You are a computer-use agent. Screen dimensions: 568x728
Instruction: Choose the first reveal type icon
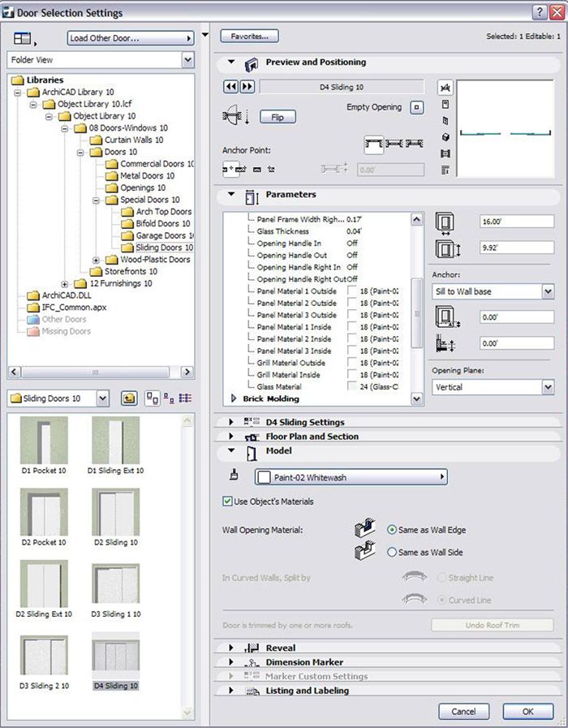click(373, 144)
